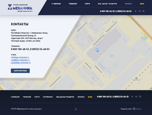Click the phone callback icon in header
The width and height of the screenshot is (152, 115).
[135, 11]
